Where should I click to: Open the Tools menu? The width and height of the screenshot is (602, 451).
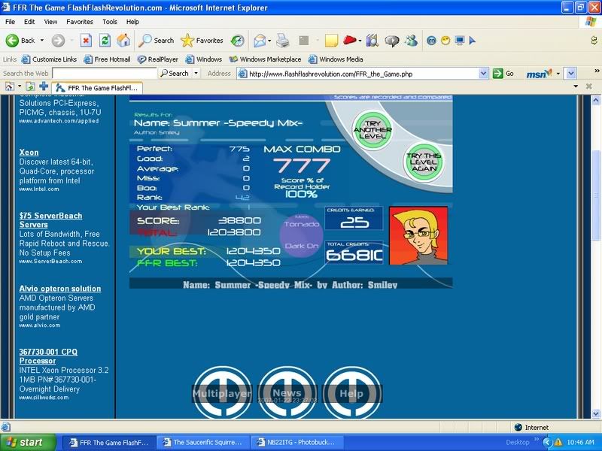110,22
